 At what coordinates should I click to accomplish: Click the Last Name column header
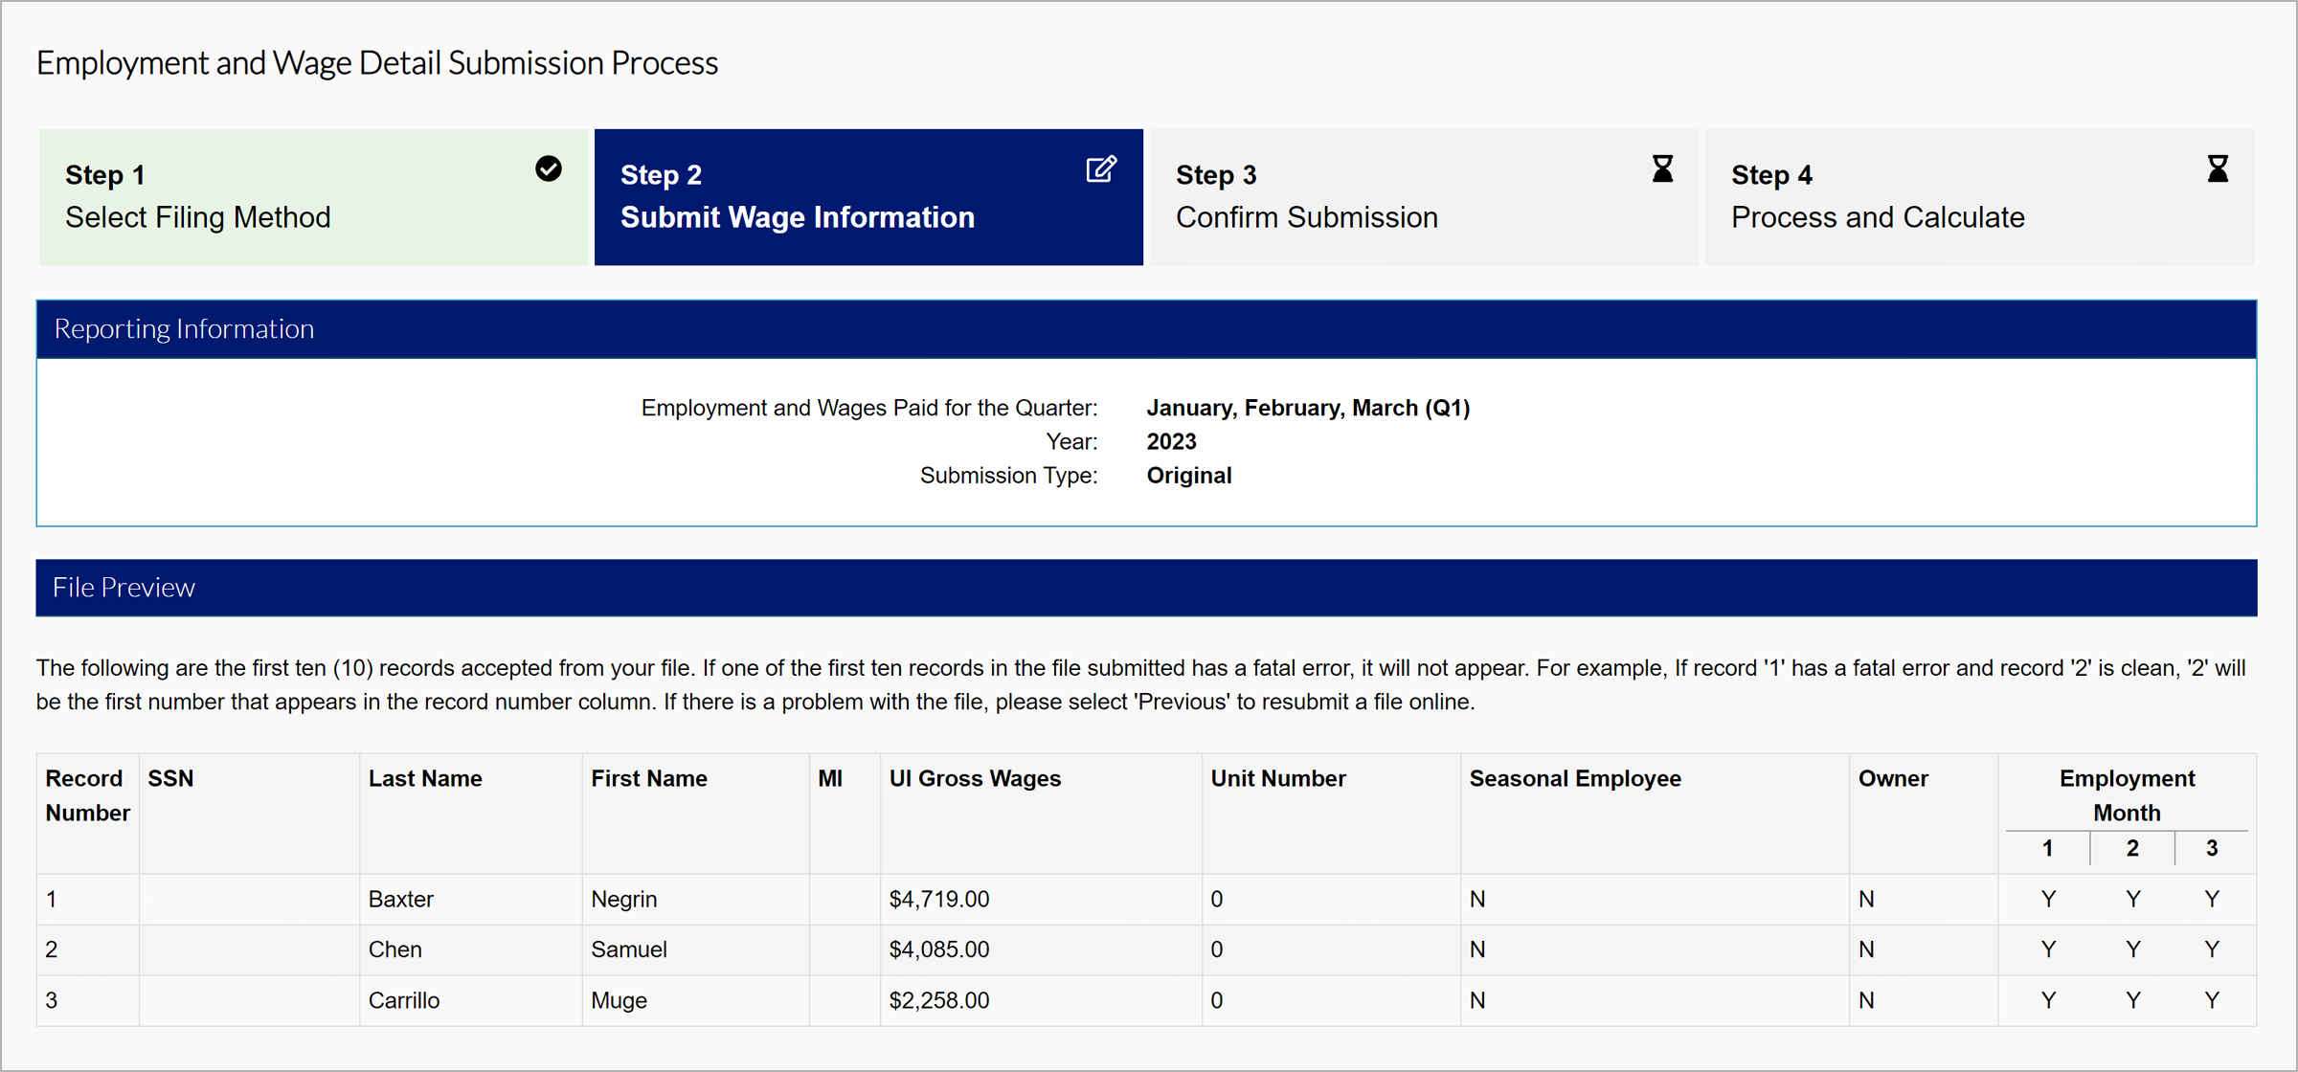tap(425, 779)
